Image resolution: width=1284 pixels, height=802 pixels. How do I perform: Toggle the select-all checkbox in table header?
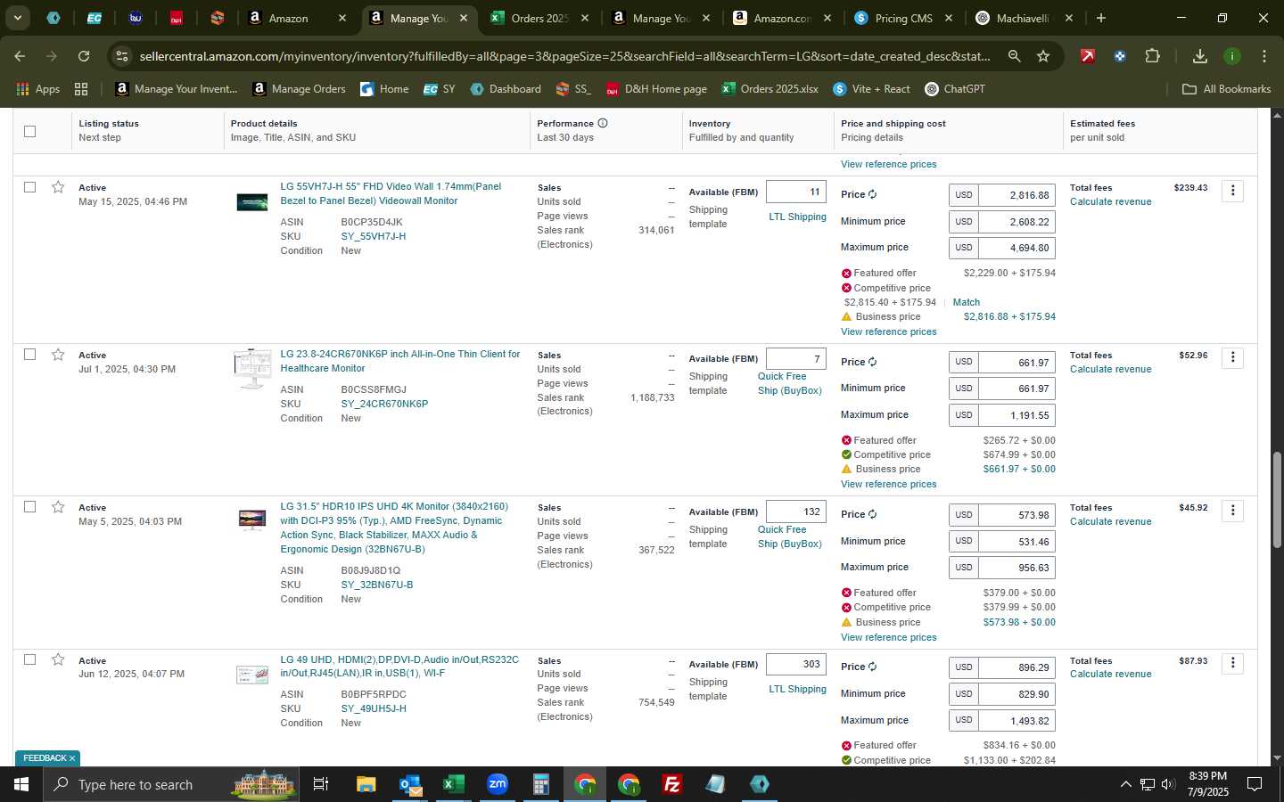point(29,131)
